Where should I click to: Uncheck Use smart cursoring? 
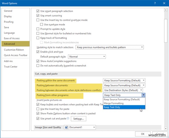tap(38, 15)
